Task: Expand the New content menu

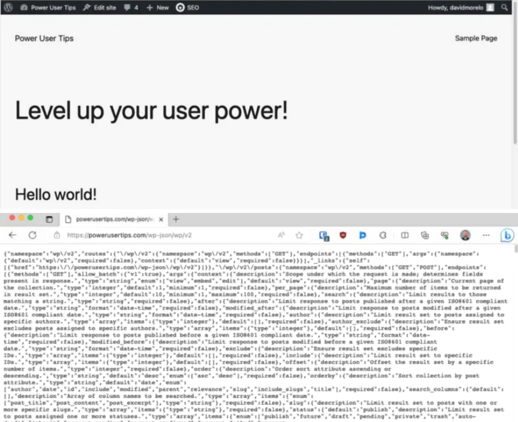Action: 157,7
